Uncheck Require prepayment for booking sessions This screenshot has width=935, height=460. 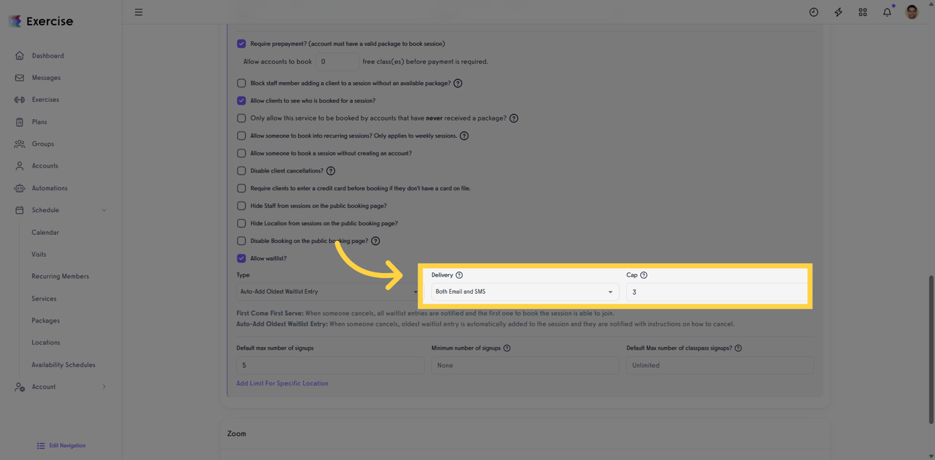click(x=241, y=43)
